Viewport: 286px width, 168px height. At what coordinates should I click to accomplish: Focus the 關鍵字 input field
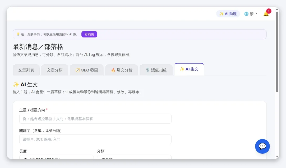point(95,139)
